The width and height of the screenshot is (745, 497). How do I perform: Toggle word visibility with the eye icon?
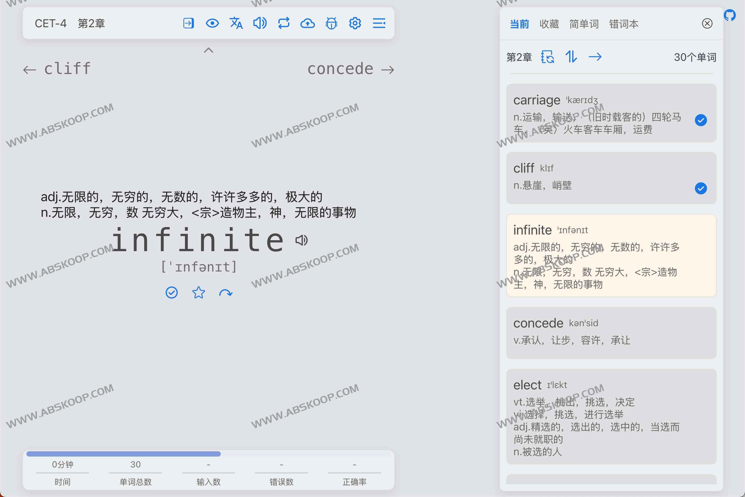click(212, 23)
